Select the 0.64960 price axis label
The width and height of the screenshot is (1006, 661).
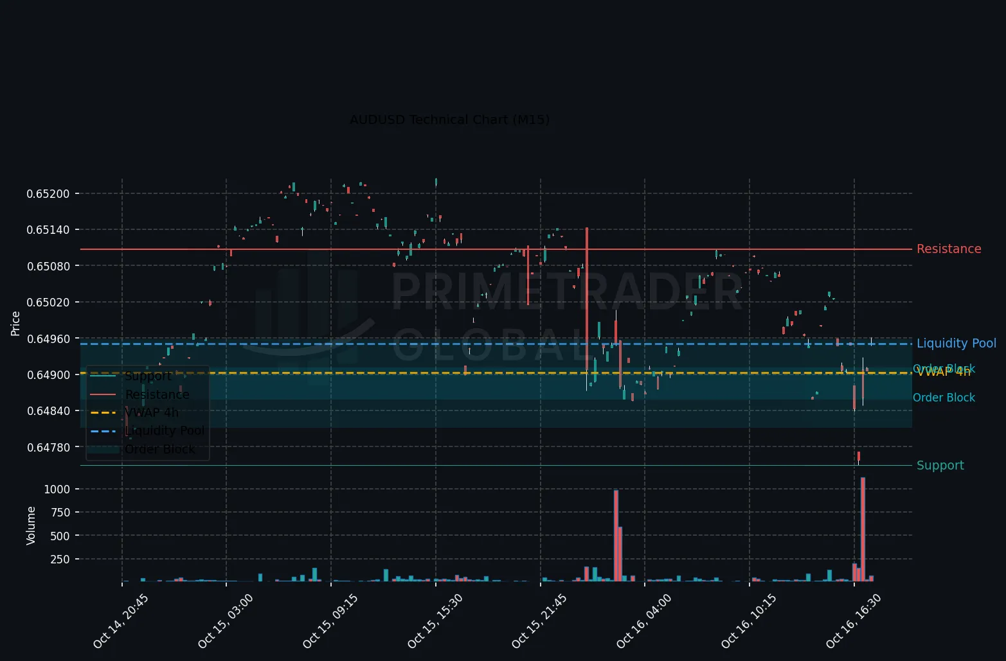(x=48, y=339)
